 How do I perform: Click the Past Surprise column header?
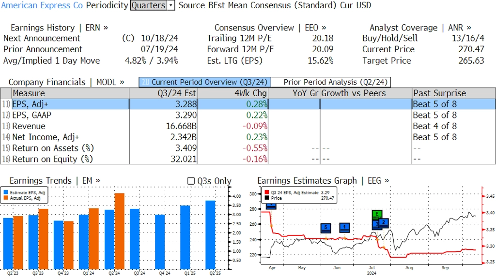tap(453, 93)
